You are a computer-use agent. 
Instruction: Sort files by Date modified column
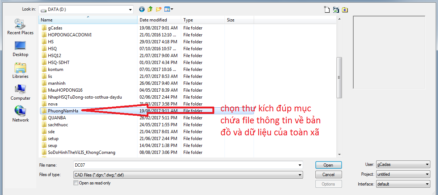point(154,20)
